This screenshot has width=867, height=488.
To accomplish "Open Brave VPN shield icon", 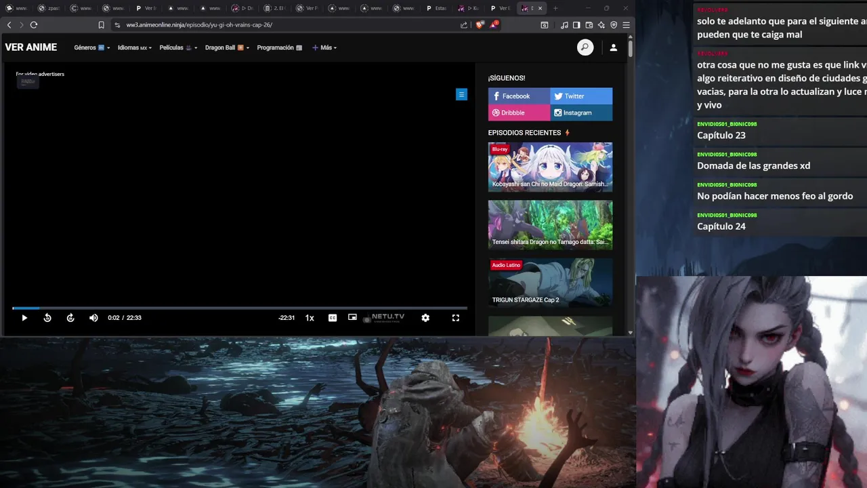I will click(x=614, y=25).
